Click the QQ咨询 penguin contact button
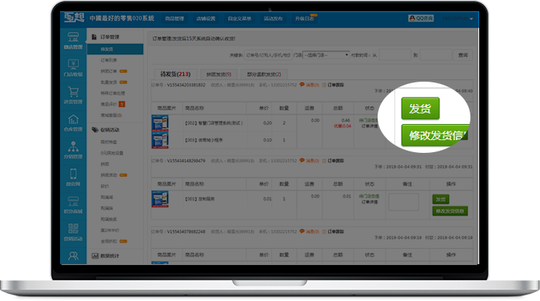Screen dimensions: 540x301 click(x=421, y=18)
